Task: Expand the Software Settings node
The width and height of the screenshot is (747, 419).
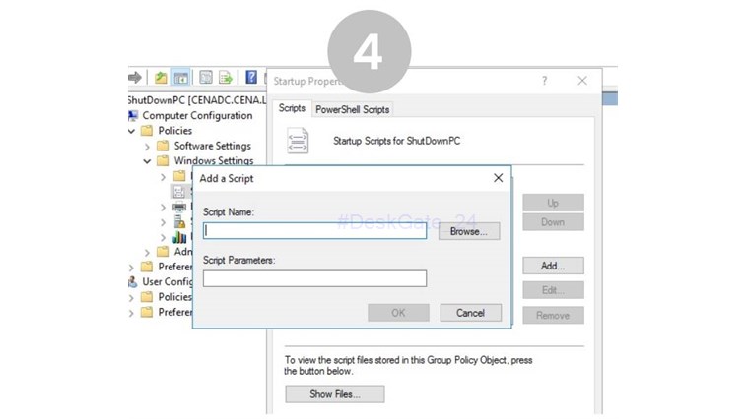Action: point(147,147)
